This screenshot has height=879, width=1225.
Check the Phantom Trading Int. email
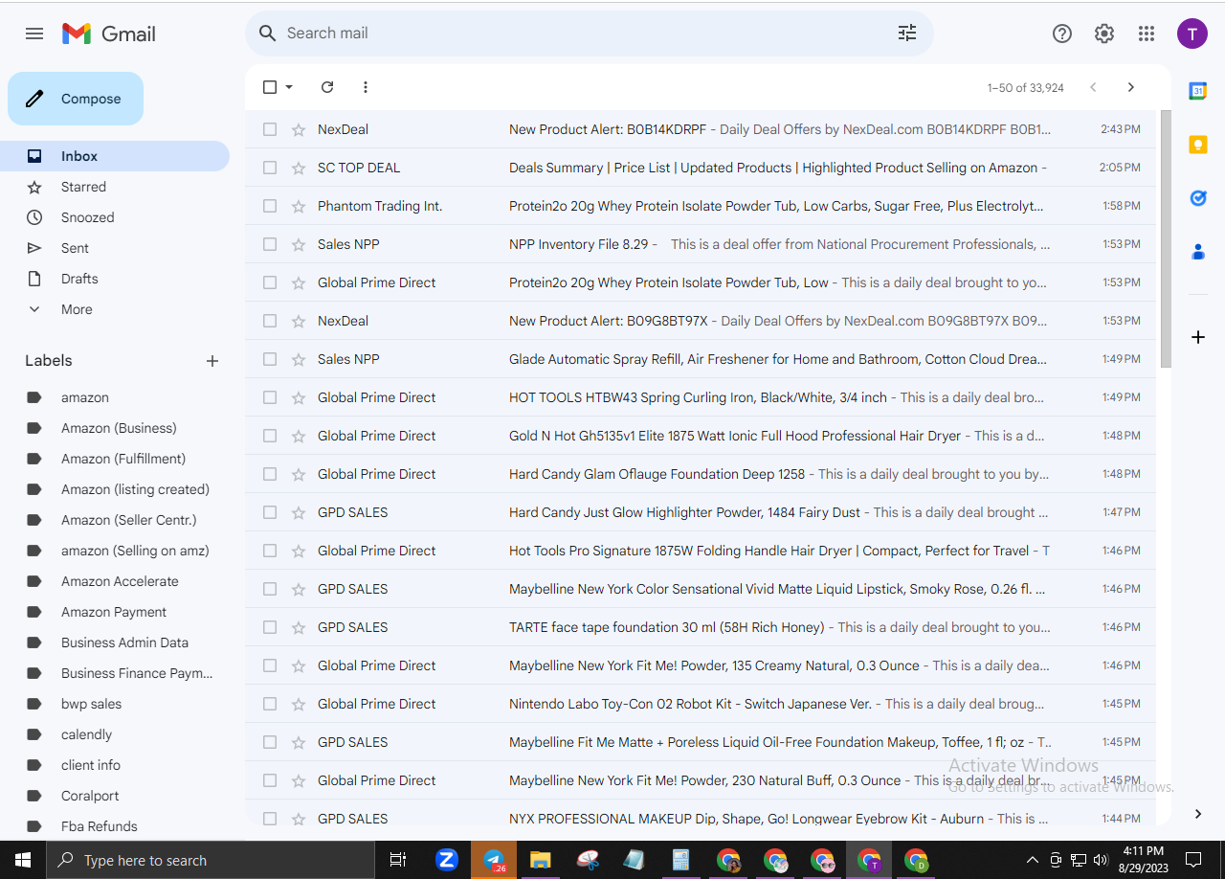pos(270,206)
